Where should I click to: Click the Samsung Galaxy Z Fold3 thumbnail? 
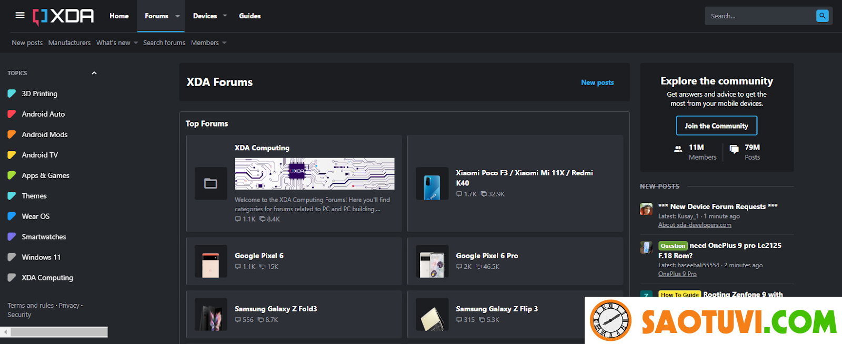210,315
